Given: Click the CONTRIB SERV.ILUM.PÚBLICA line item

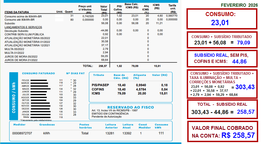Looking at the screenshot, I should click(x=24, y=35).
